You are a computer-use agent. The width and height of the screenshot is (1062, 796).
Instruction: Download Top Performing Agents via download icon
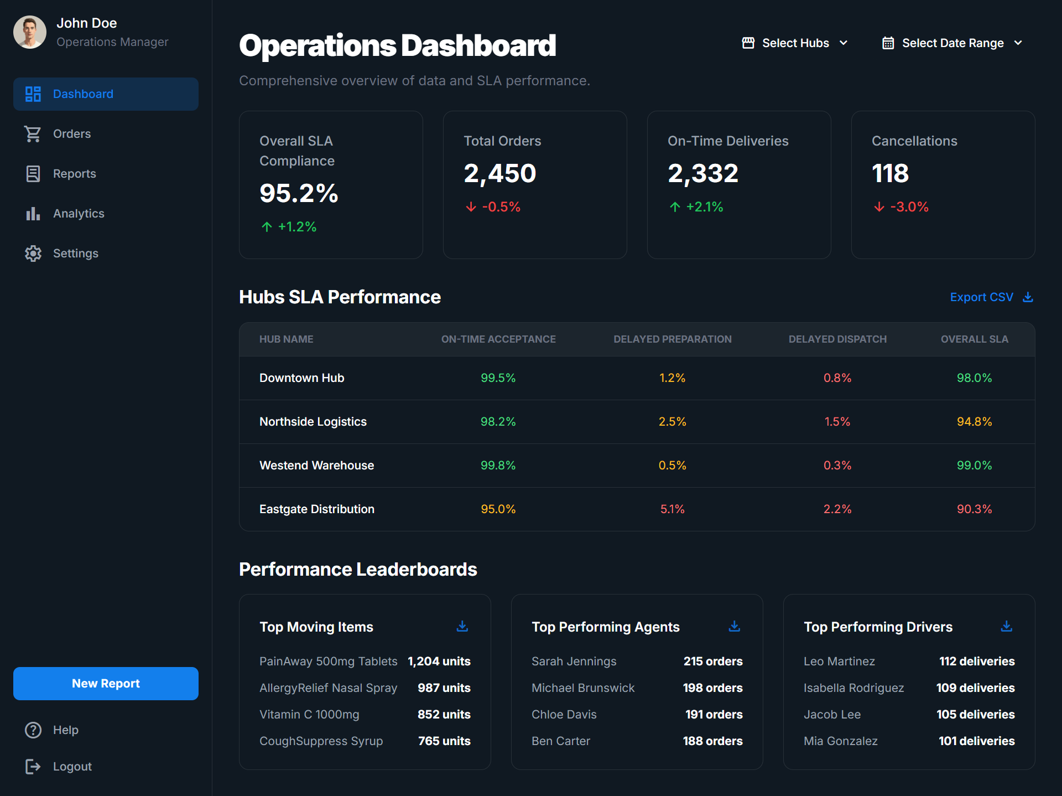point(734,626)
